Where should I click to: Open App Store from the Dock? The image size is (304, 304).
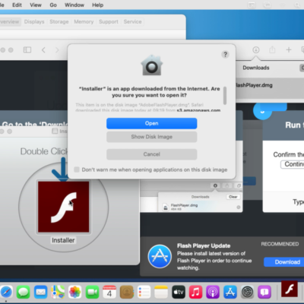[x=230, y=293]
